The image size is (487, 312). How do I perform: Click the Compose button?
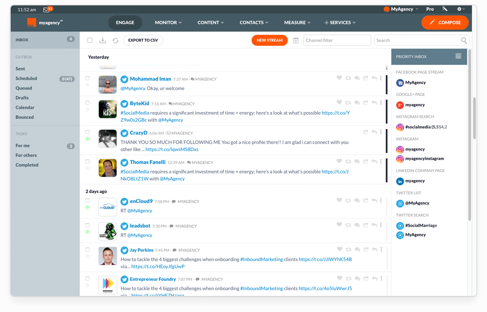(445, 22)
